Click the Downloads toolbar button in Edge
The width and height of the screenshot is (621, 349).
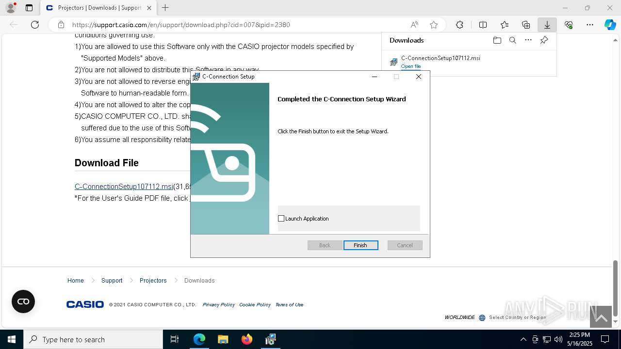click(547, 25)
